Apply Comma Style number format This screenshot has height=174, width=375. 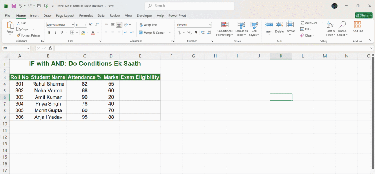coord(196,33)
